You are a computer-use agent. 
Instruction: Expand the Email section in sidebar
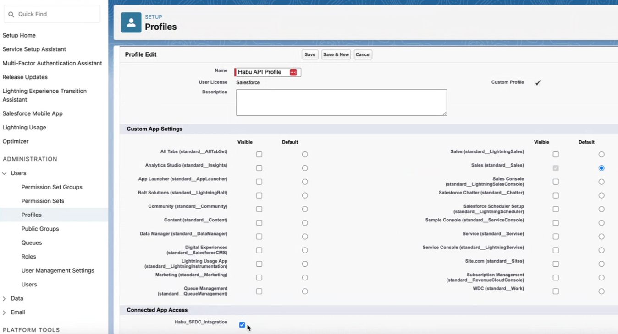point(5,312)
